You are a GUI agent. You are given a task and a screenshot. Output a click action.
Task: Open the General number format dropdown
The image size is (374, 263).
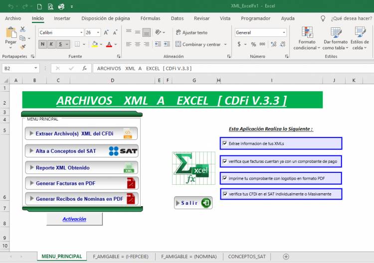[x=284, y=32]
